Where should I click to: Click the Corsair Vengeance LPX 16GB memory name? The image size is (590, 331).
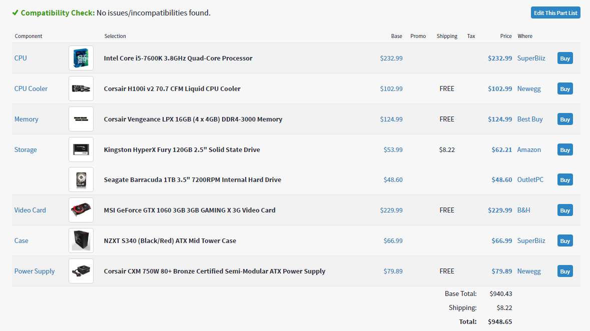193,119
